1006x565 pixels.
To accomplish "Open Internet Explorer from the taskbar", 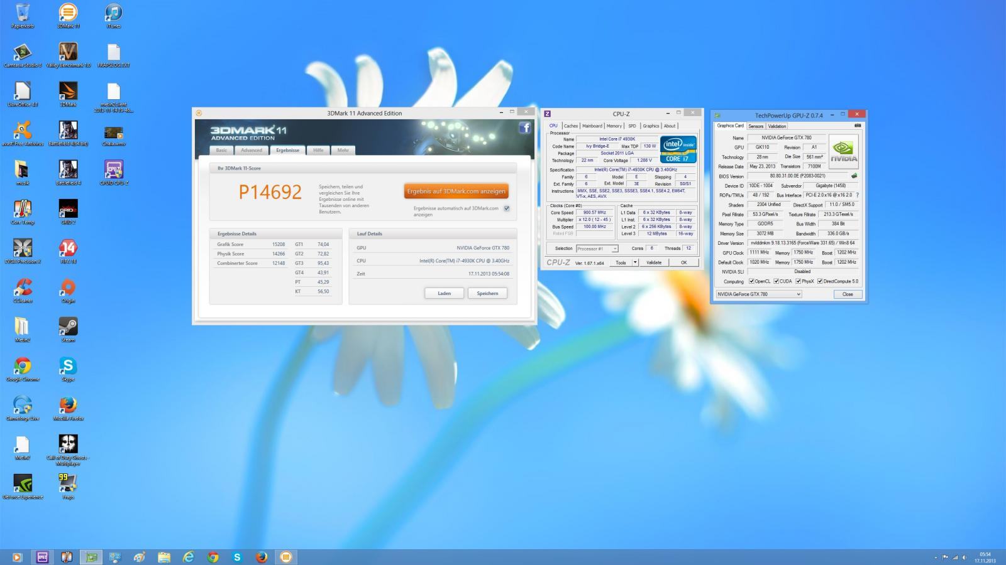I will point(188,557).
